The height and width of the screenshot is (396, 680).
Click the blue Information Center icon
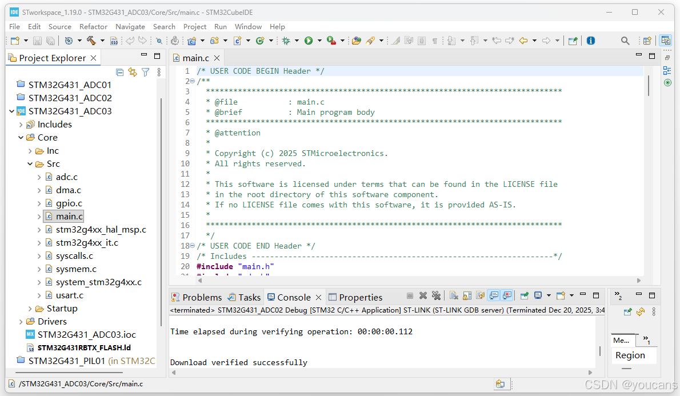(x=591, y=41)
